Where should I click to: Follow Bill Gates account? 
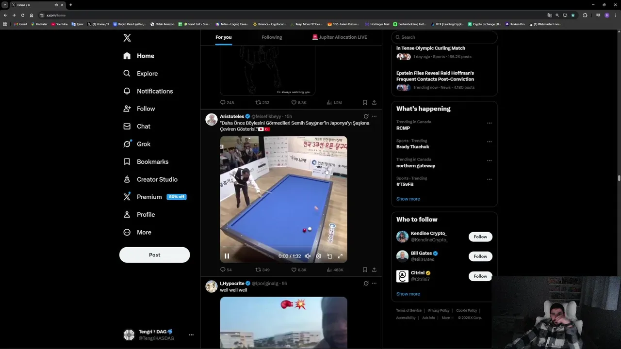click(480, 256)
